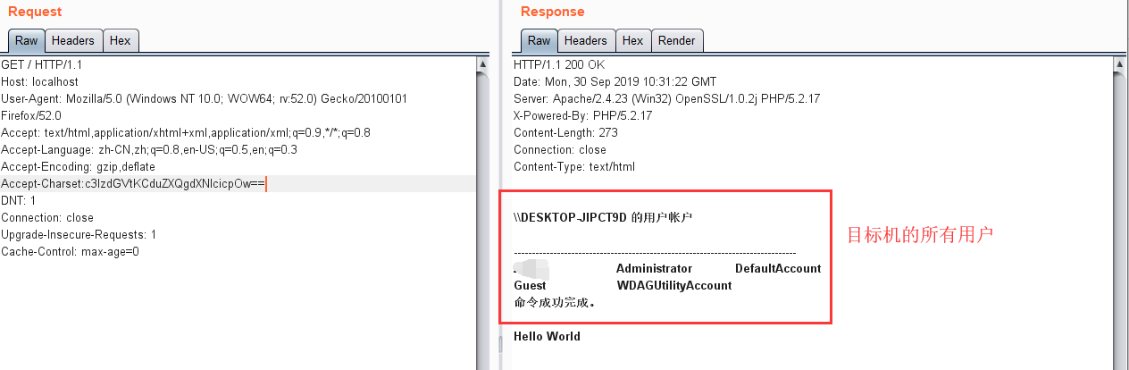Click the Date response header line
This screenshot has height=370, width=1129.
click(x=615, y=82)
